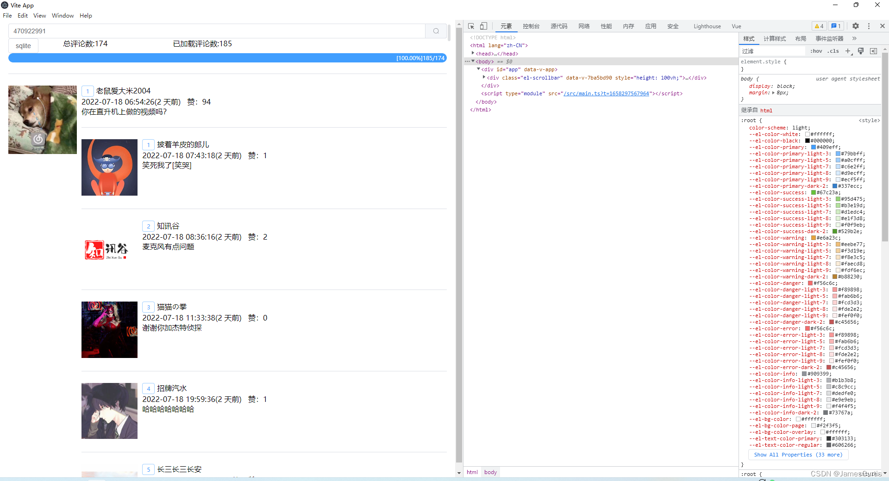Click the search magnifier button in the app
Screen dimensions: 889x481
[x=436, y=31]
